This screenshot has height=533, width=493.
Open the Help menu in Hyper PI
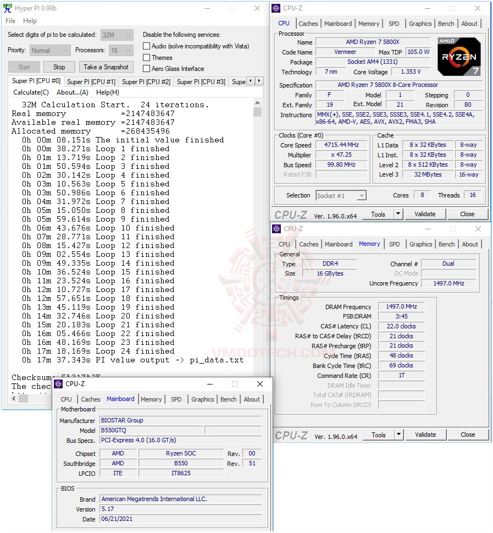30,21
